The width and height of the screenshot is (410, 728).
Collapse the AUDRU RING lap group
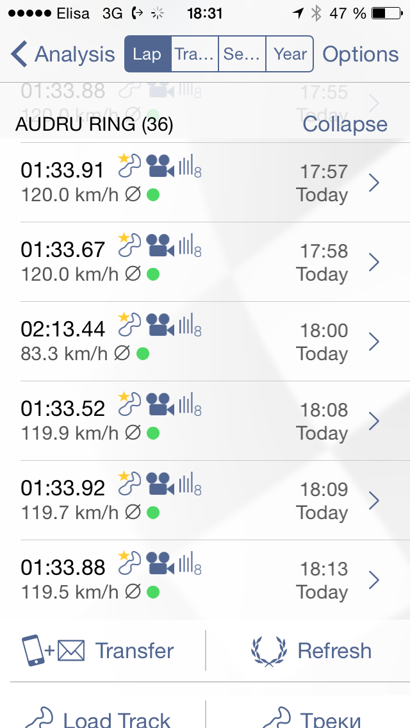tap(345, 124)
